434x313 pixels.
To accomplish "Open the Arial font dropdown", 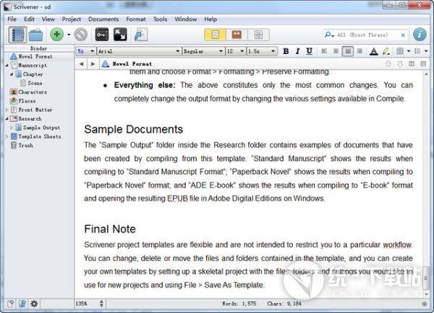I will click(x=139, y=51).
